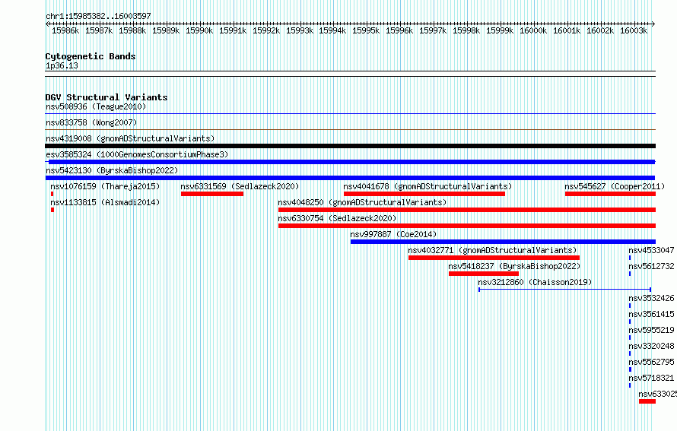Open esv3585324 (1000GenomesConsortiumPhase3) label

(x=137, y=154)
